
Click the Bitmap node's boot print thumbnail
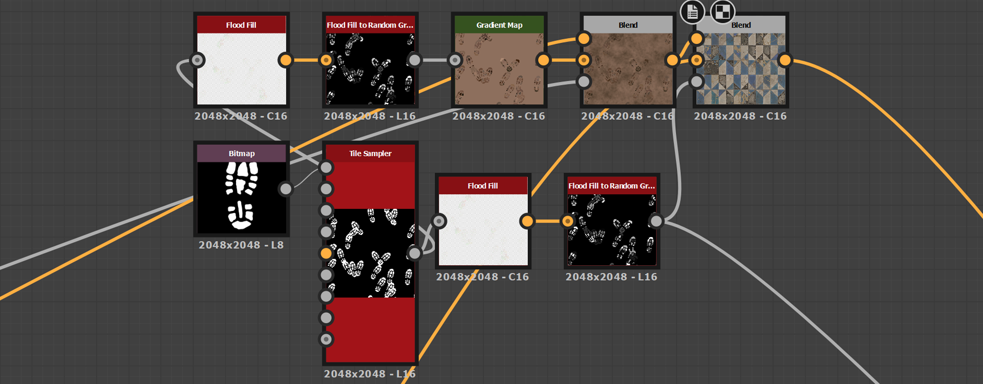tap(242, 198)
